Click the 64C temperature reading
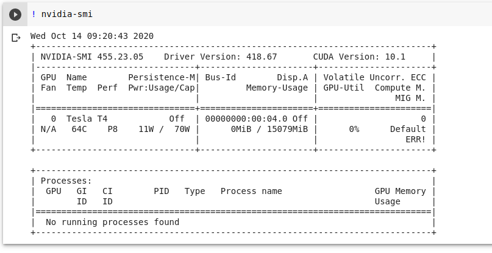Screen dimensions: 492x253 click(x=79, y=129)
